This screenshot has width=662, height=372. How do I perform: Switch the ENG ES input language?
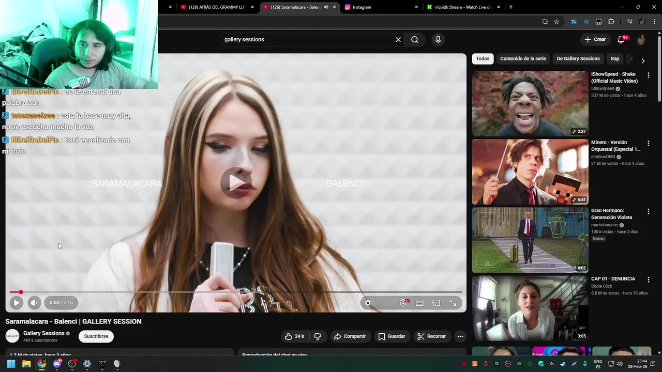[598, 364]
